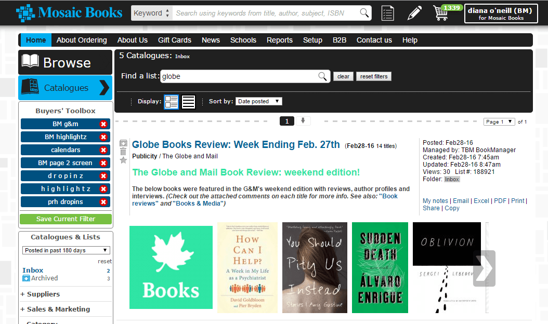The height and width of the screenshot is (324, 548).
Task: Switch to compact lines display view
Action: 188,102
